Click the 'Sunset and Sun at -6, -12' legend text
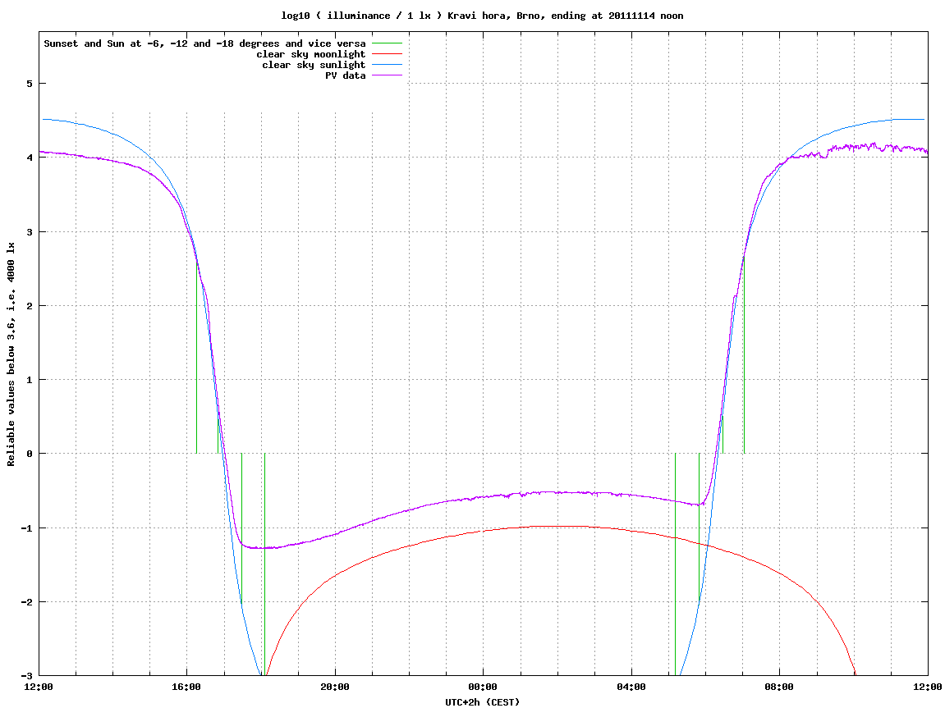The width and height of the screenshot is (945, 708). 205,43
